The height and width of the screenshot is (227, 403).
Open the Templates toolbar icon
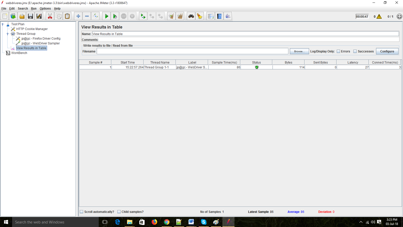pyautogui.click(x=13, y=16)
